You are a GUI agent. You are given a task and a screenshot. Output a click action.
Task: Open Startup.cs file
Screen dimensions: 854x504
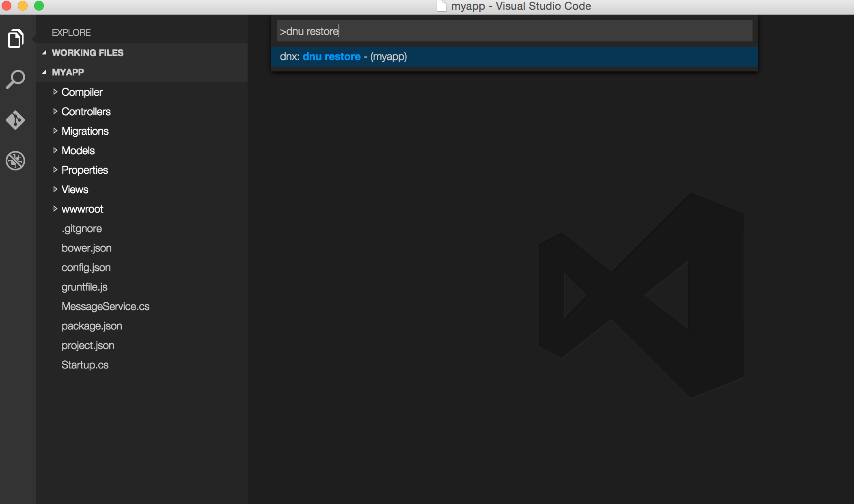(85, 365)
